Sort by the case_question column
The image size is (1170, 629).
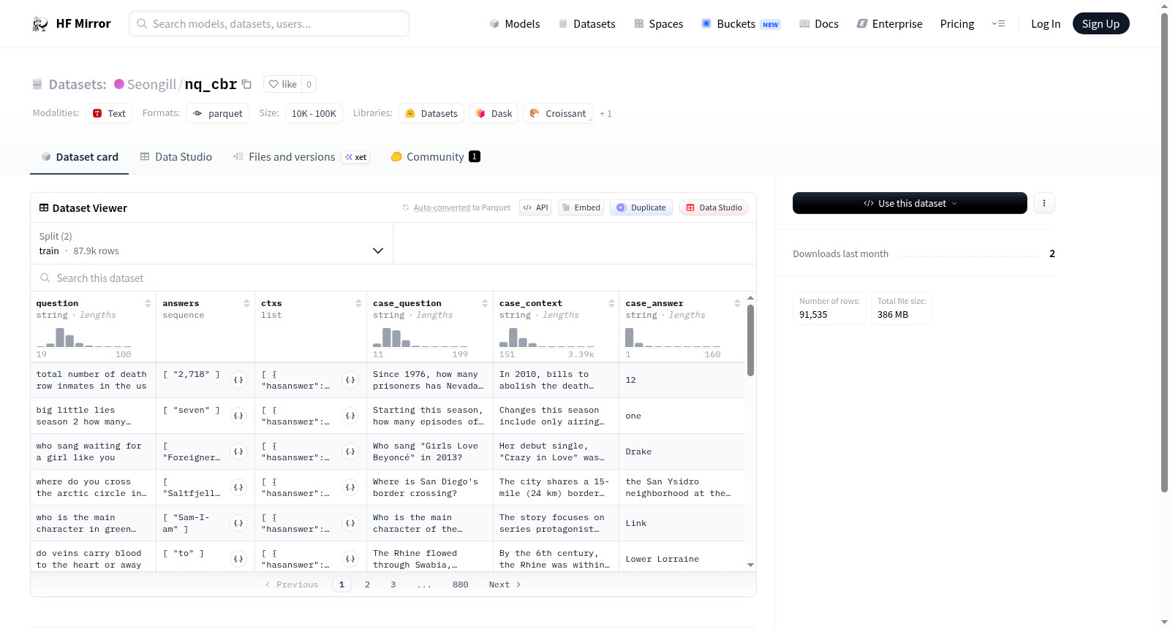click(485, 303)
